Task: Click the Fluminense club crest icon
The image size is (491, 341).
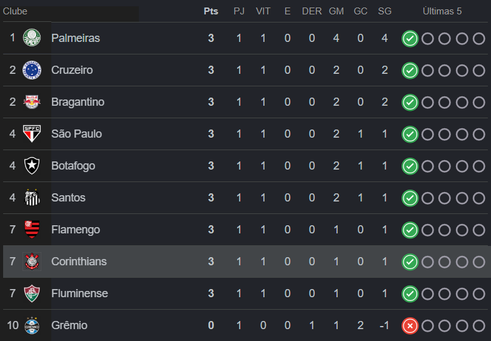Action: (x=31, y=293)
